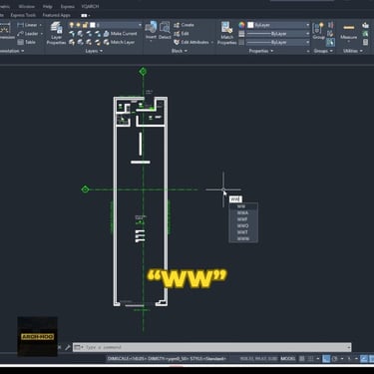Click the top-right Utilities panel icon
The image size is (374, 374).
(x=365, y=25)
